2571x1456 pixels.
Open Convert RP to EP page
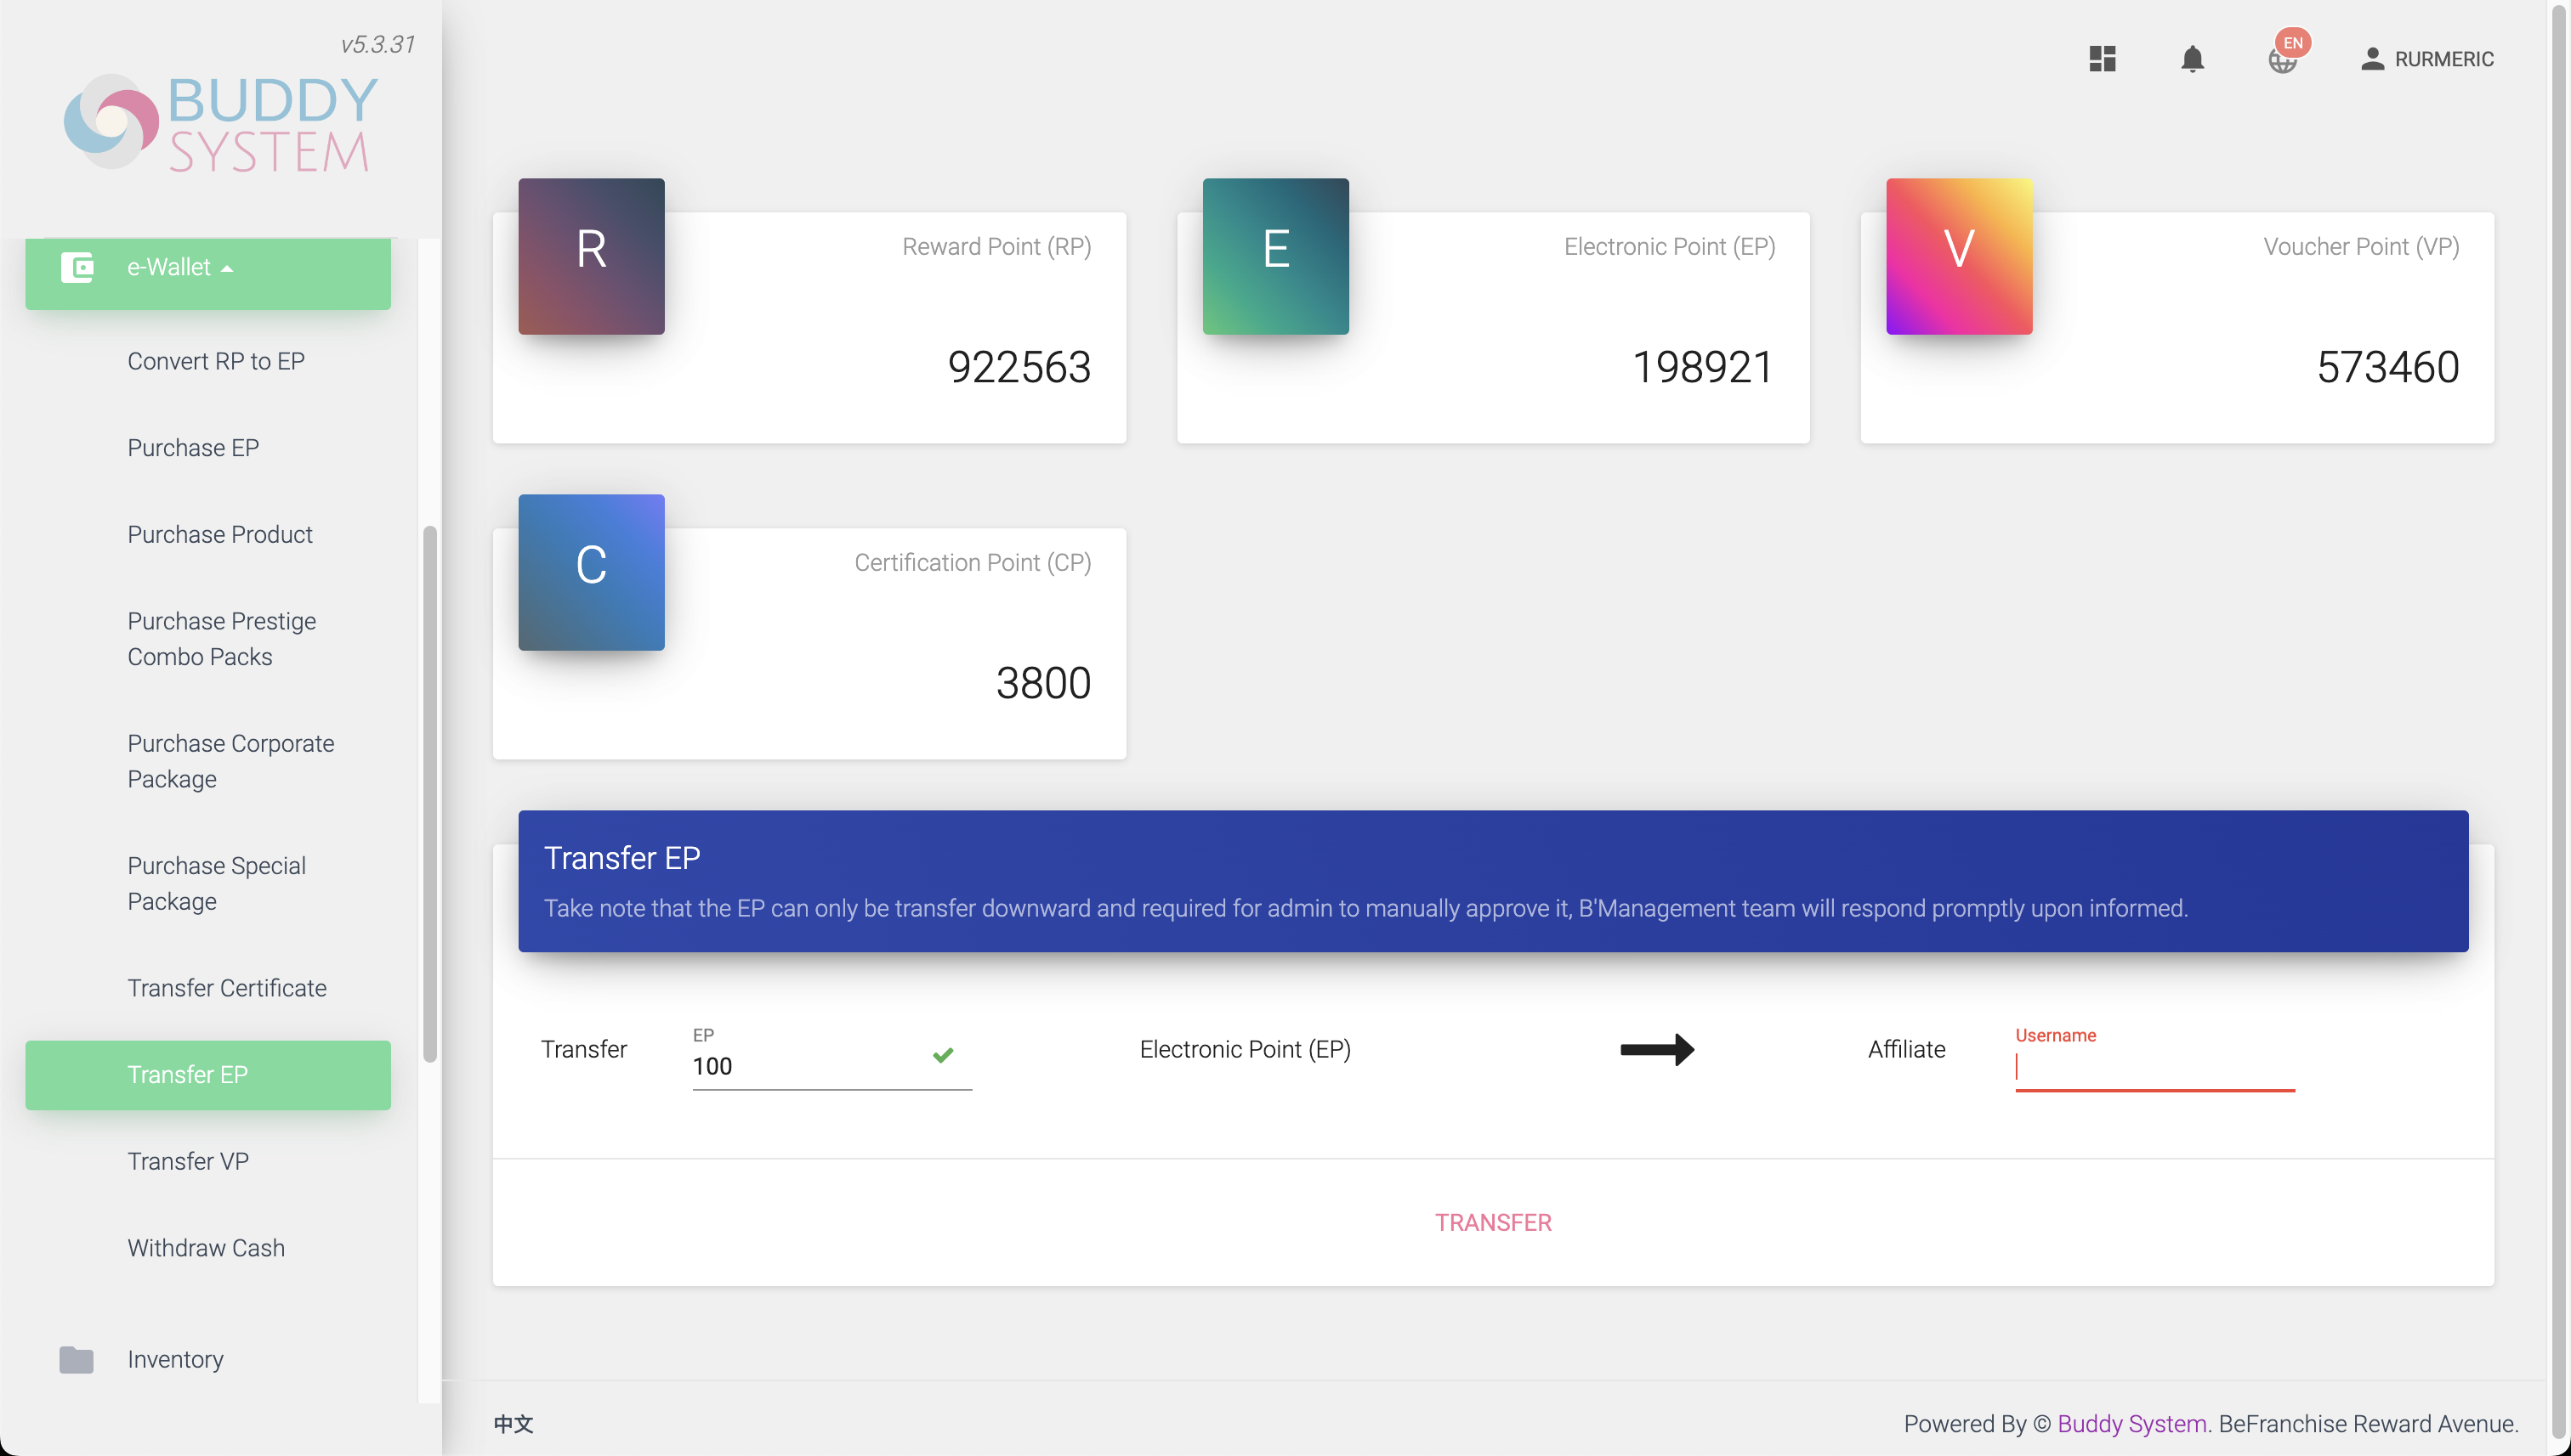click(216, 361)
